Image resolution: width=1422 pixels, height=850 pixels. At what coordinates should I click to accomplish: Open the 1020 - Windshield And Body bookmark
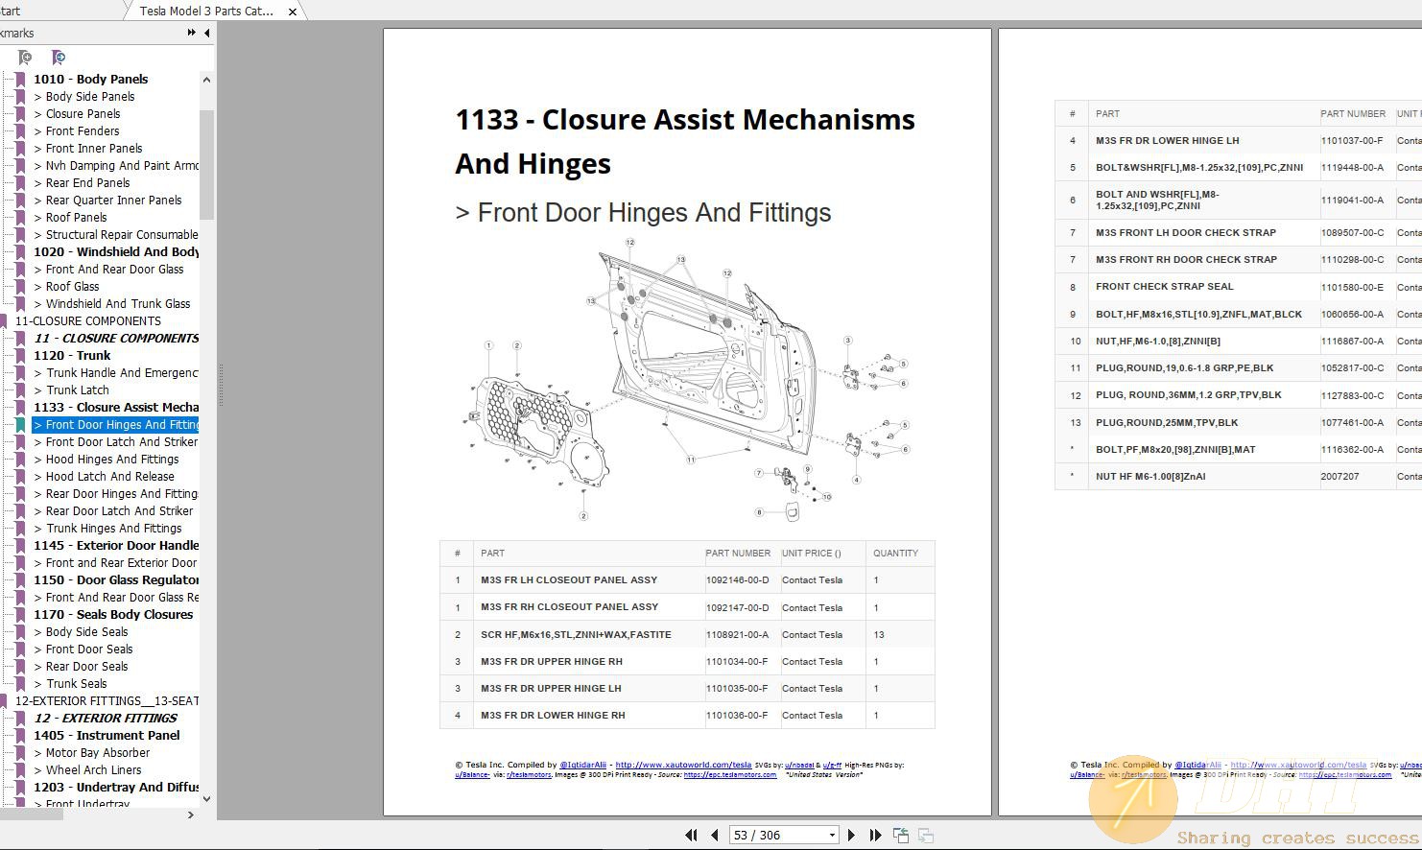(x=116, y=252)
